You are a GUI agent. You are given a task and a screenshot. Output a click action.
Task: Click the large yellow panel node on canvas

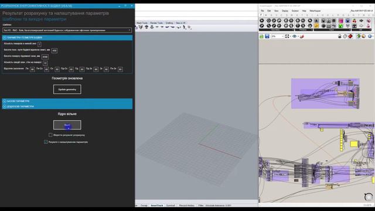(x=354, y=144)
